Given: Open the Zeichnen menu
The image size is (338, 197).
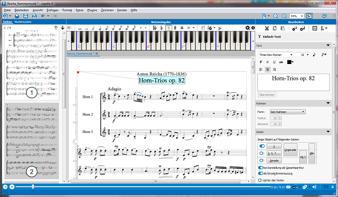Looking at the screenshot, I should coord(107,10).
